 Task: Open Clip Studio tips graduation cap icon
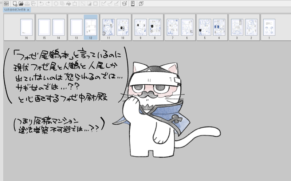click(124, 4)
